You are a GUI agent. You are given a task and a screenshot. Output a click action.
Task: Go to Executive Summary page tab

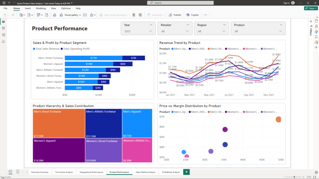click(x=40, y=172)
